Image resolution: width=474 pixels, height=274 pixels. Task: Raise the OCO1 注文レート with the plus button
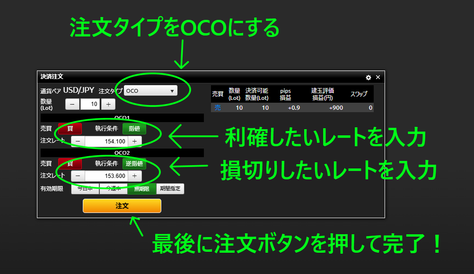coord(134,141)
